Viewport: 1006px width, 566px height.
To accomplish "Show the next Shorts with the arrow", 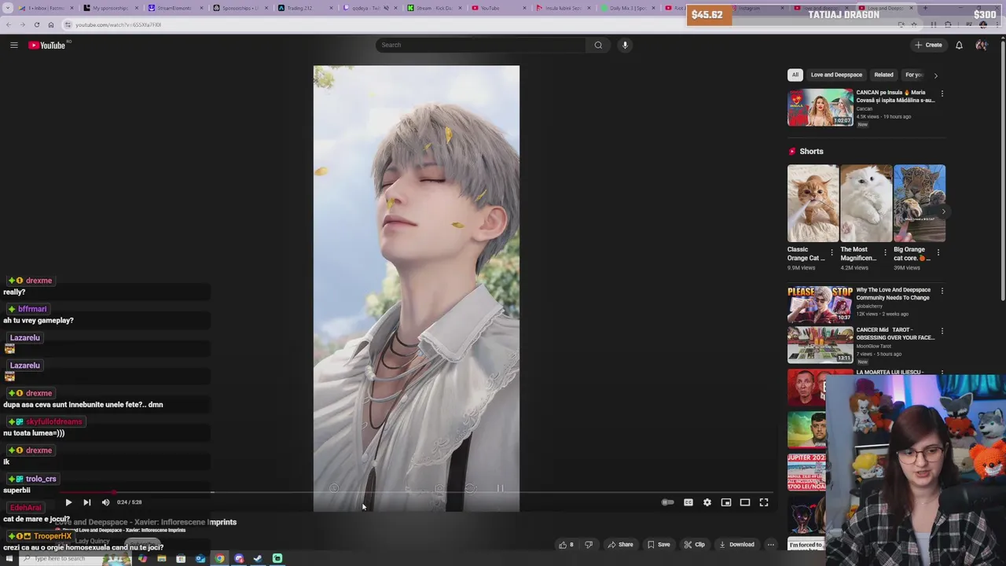I will (942, 211).
